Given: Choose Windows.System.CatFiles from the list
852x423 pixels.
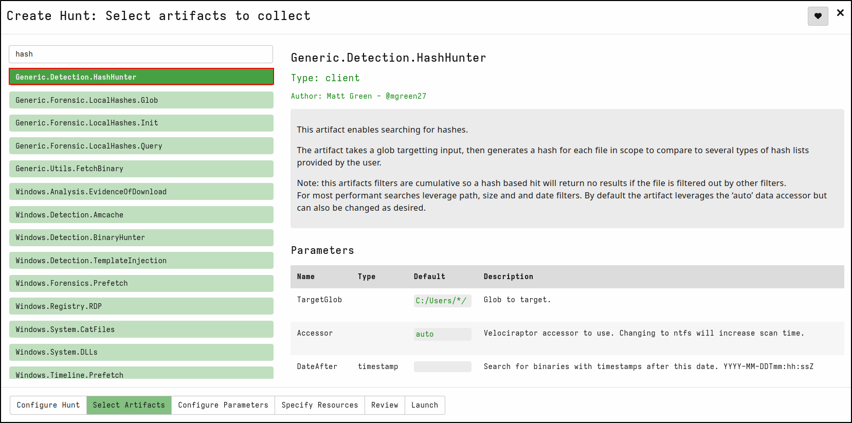Looking at the screenshot, I should [141, 329].
